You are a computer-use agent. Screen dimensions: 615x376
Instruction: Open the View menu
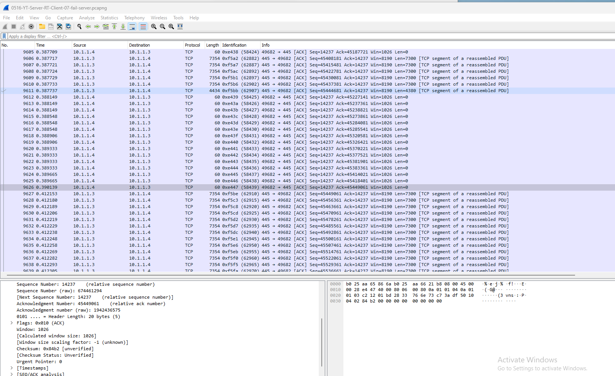pos(34,18)
